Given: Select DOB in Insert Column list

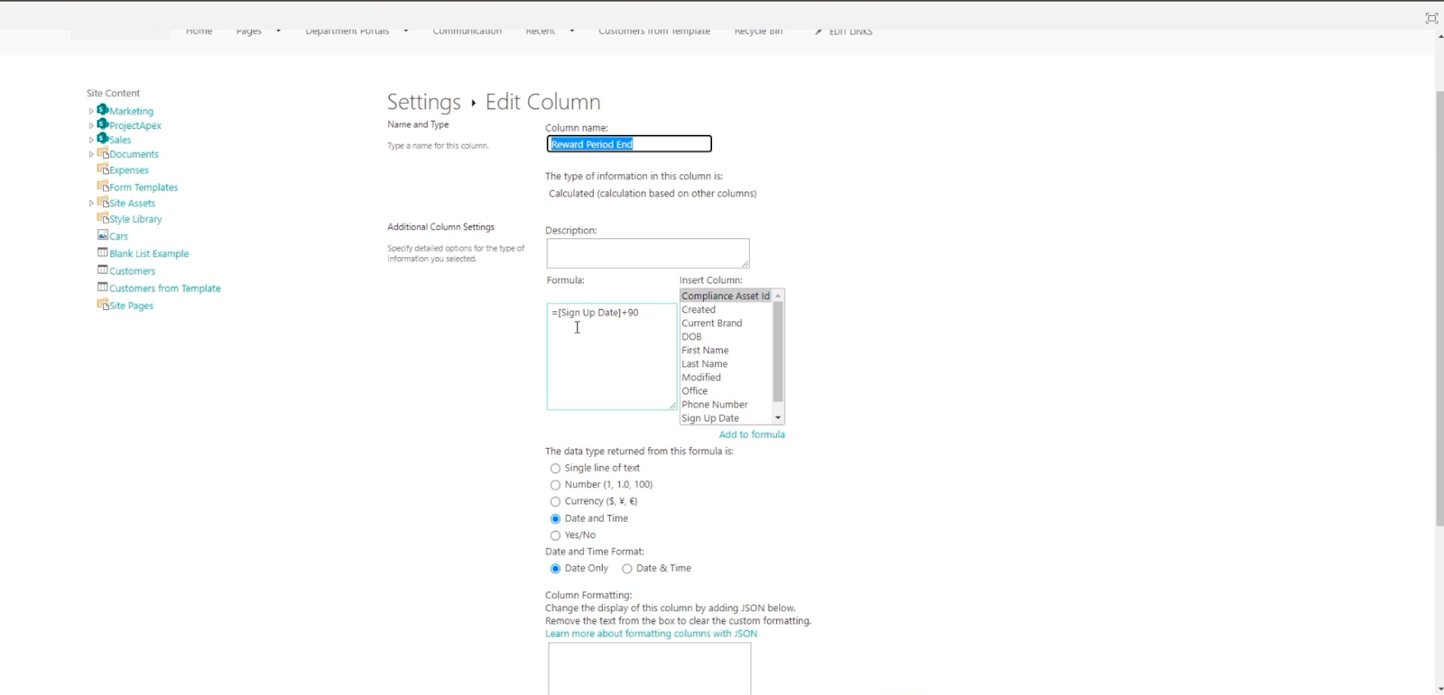Looking at the screenshot, I should pos(726,336).
